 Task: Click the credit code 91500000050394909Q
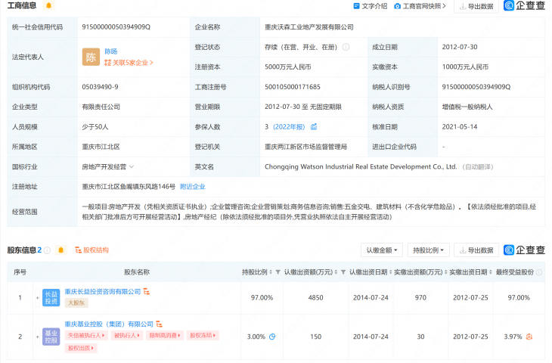[116, 27]
